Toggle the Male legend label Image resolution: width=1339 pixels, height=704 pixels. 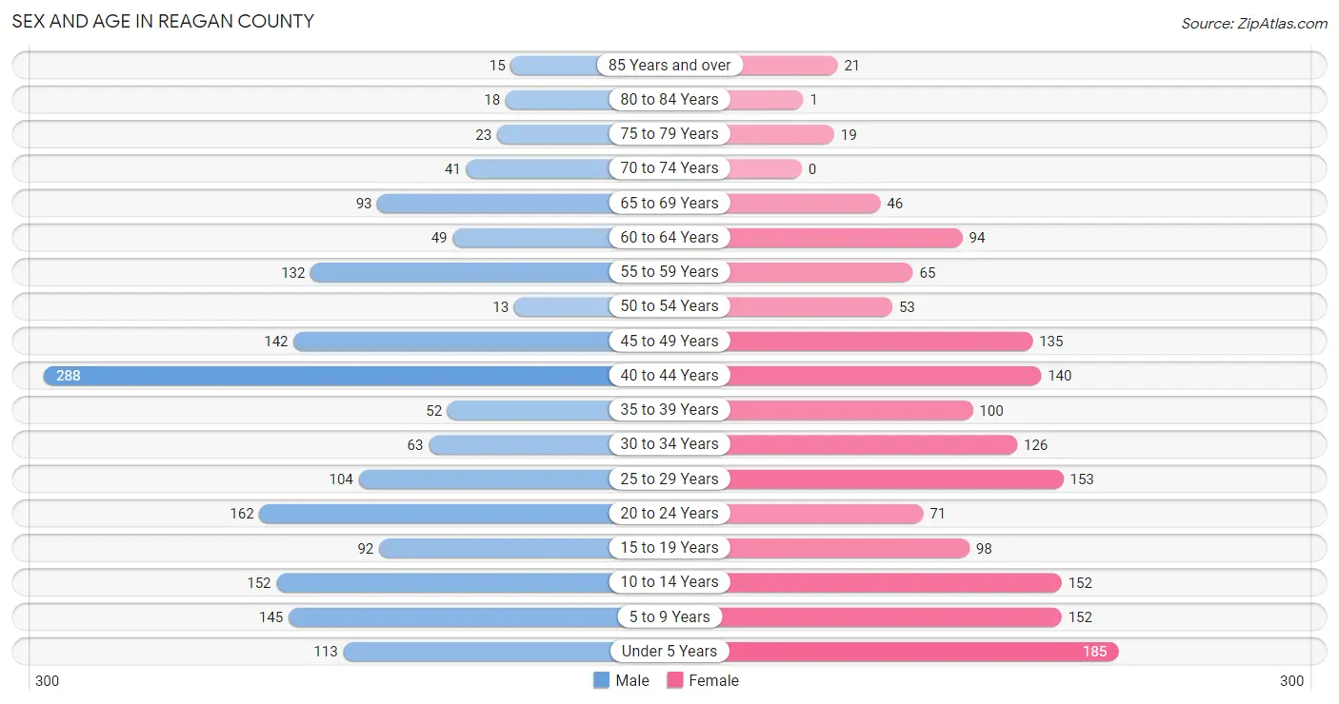click(632, 680)
